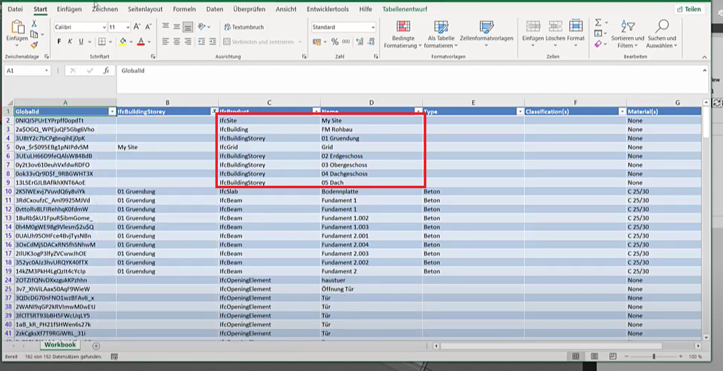Image resolution: width=723 pixels, height=371 pixels.
Task: Open the Name Box A1 dropdown arrow
Action: point(46,71)
